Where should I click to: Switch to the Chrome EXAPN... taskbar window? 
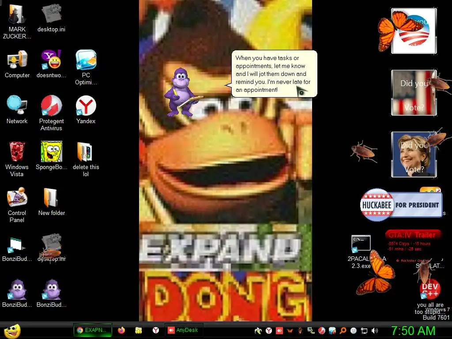(92, 330)
